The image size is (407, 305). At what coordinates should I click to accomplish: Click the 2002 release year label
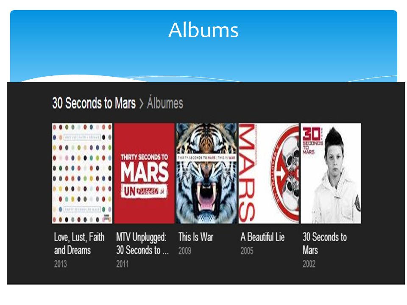coord(309,264)
